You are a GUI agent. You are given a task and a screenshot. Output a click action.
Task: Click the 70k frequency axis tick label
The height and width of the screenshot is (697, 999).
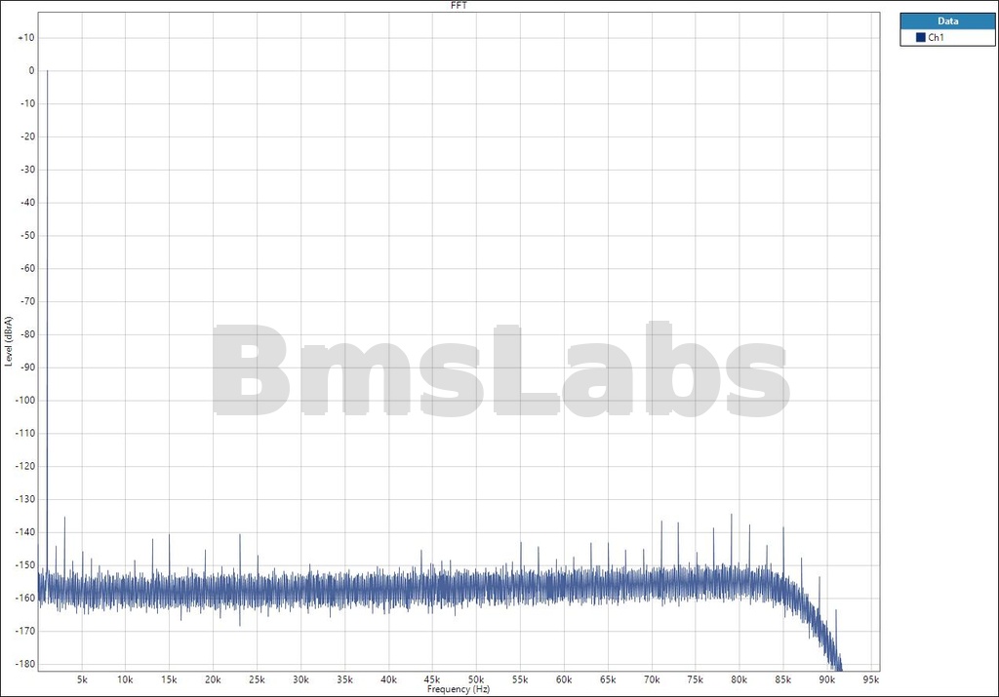pyautogui.click(x=652, y=679)
